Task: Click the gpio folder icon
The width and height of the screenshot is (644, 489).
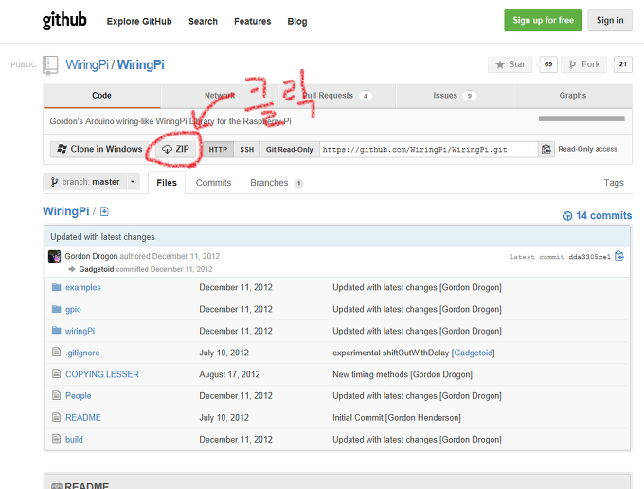Action: click(x=57, y=309)
